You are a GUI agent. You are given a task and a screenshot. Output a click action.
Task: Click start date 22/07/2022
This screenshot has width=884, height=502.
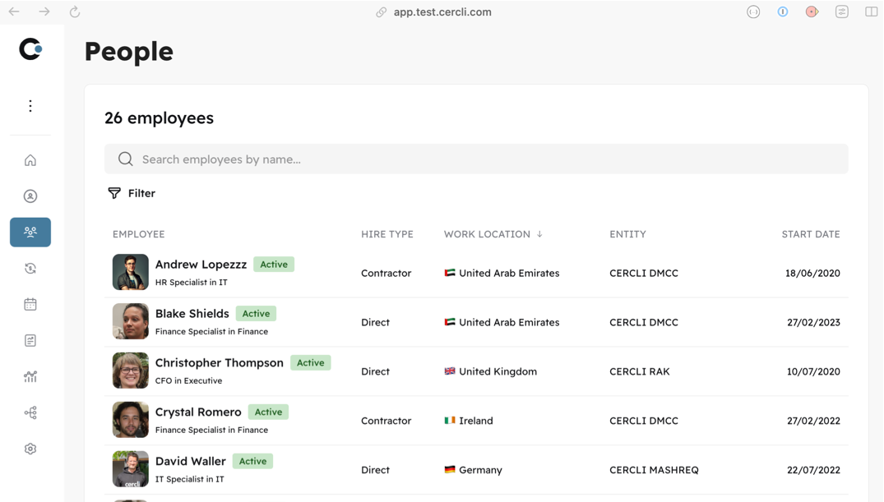coord(813,470)
